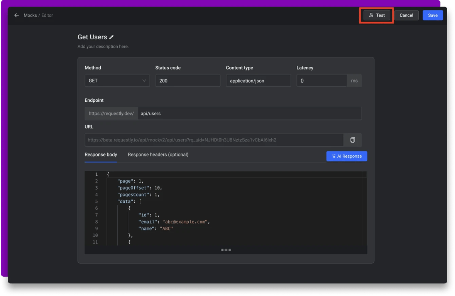Generate a response using AI Response

pos(347,156)
